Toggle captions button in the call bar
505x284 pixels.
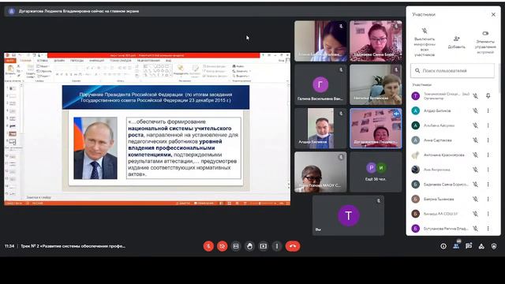pos(236,246)
